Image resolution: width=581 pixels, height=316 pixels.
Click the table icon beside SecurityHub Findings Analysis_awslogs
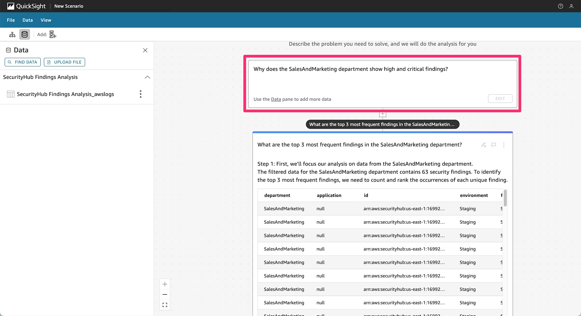[11, 94]
